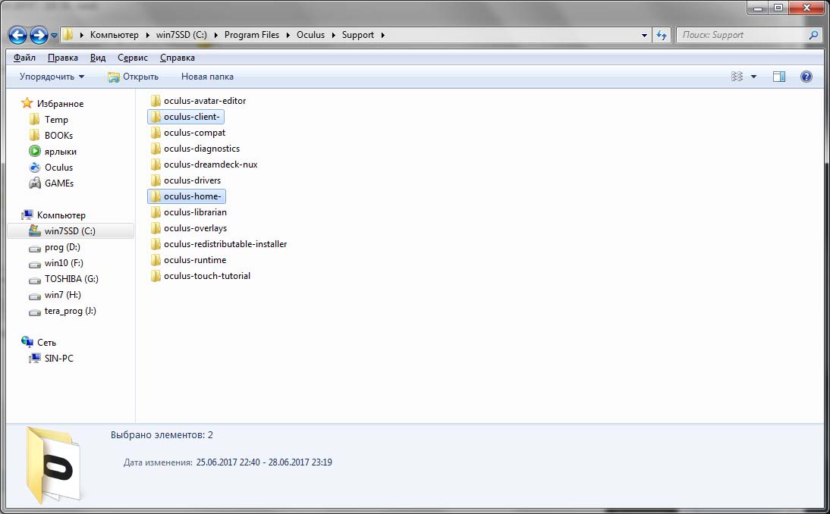
Task: Open the Справка menu
Action: pyautogui.click(x=178, y=58)
